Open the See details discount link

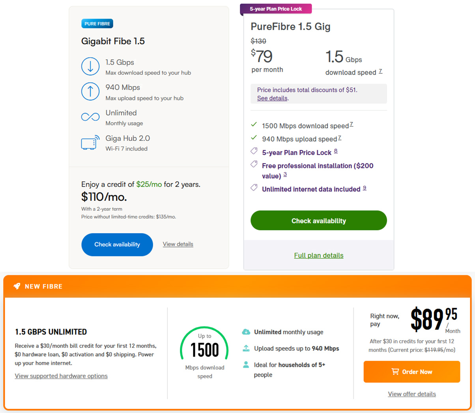pos(272,98)
